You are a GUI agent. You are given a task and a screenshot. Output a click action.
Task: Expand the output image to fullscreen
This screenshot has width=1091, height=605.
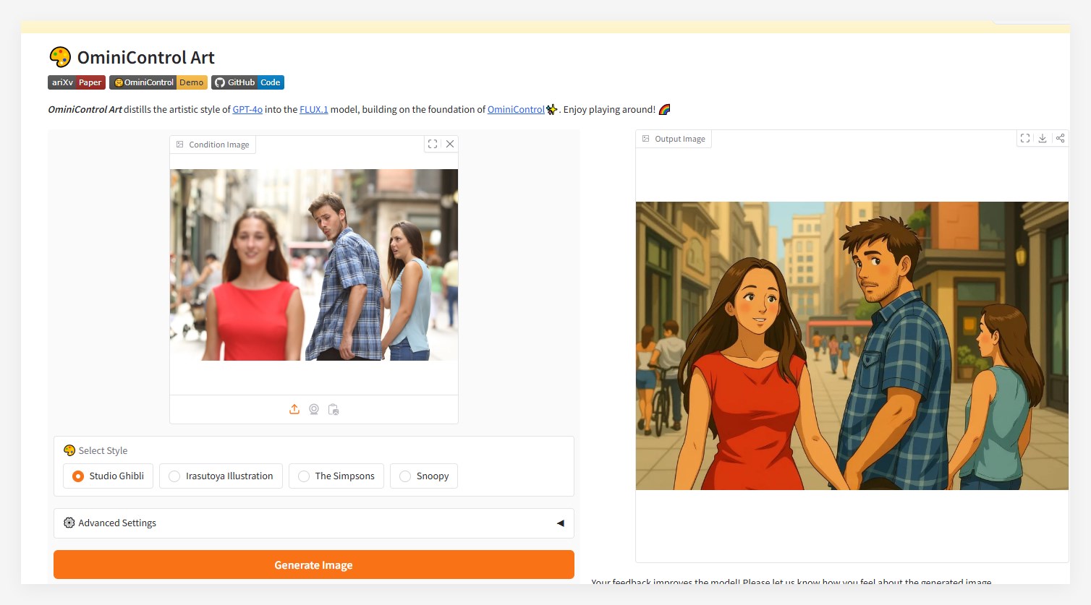(1025, 138)
